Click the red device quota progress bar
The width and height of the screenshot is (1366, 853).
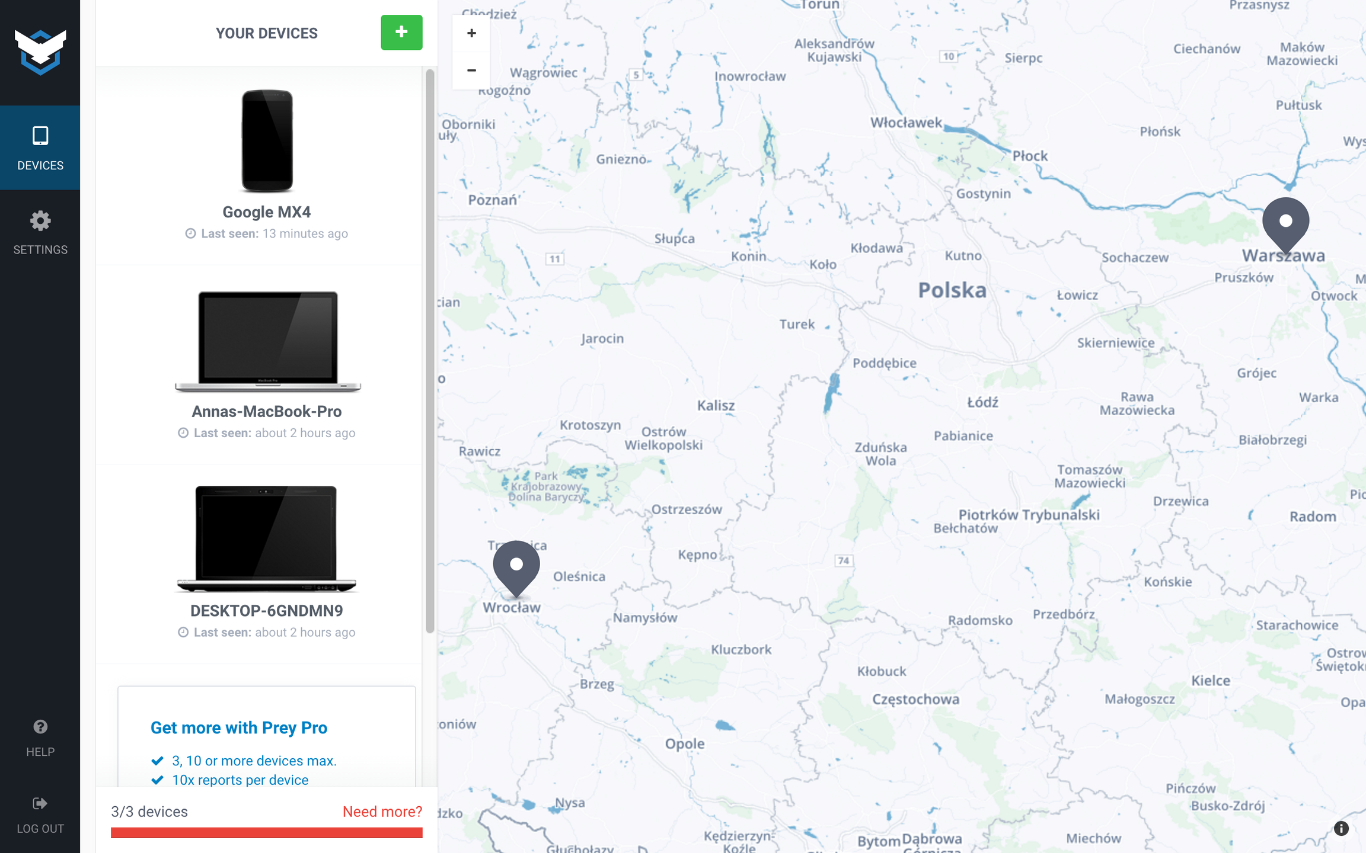(x=267, y=833)
